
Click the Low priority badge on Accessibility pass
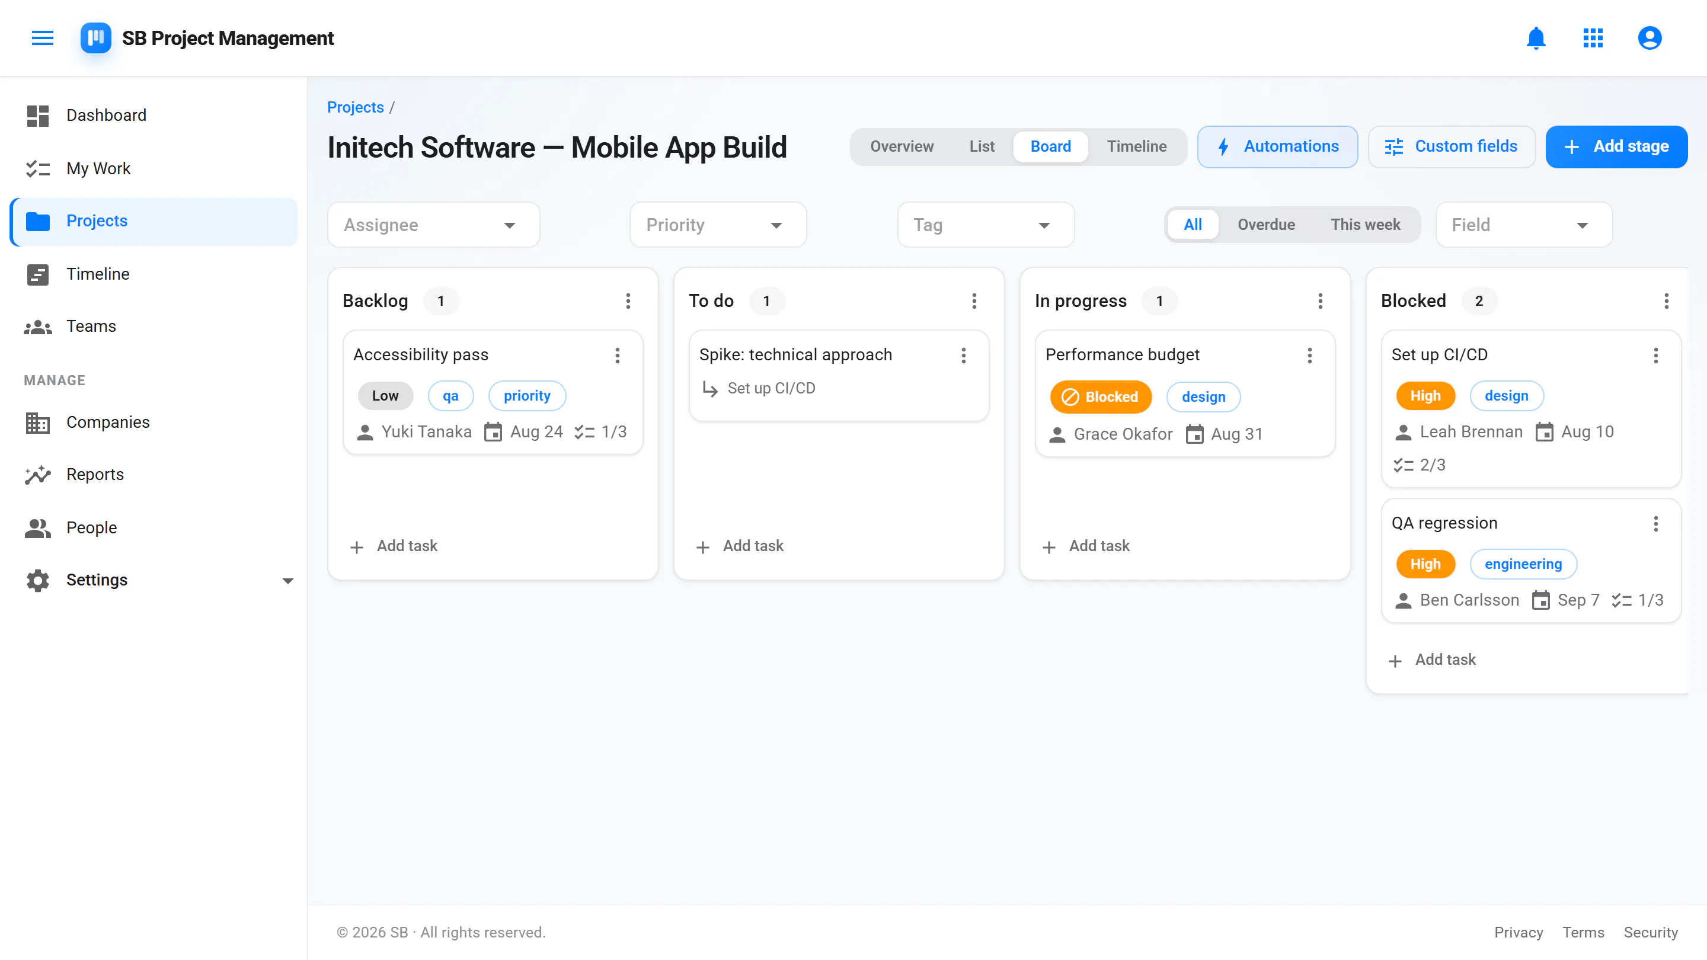tap(385, 395)
